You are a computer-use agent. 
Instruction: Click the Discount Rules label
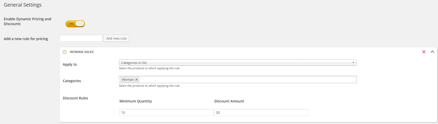pos(75,98)
